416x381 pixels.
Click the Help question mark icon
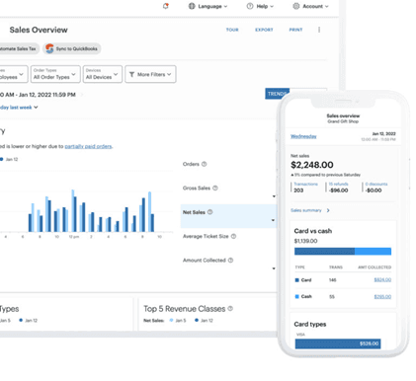pyautogui.click(x=250, y=6)
